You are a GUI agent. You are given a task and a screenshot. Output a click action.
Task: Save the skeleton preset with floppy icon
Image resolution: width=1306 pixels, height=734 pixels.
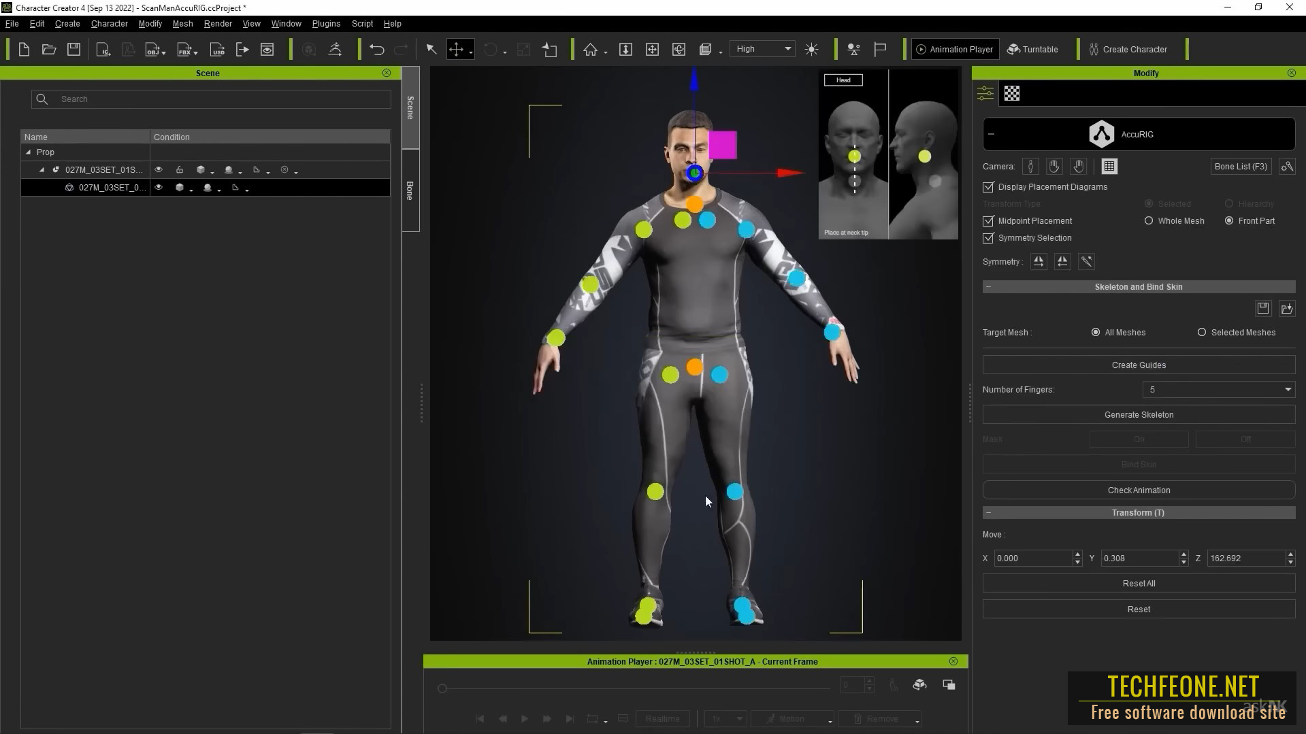[1263, 308]
